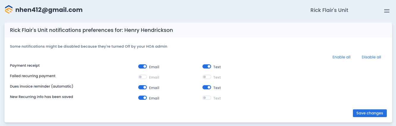Click the Failed recurring payment label
This screenshot has width=396, height=126.
(33, 76)
